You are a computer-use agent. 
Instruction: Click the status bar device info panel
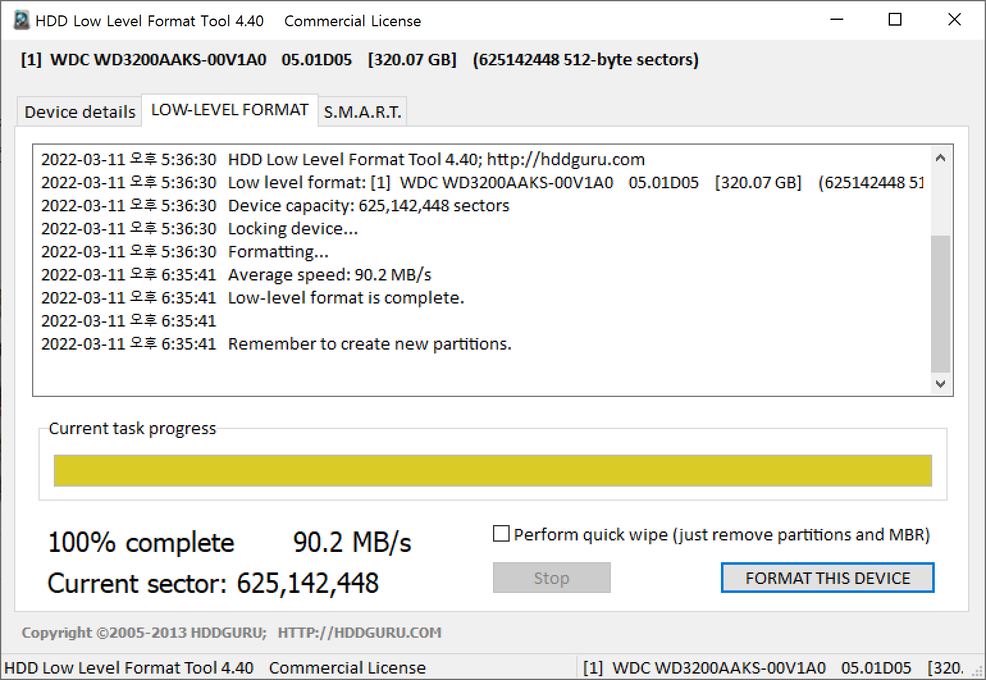coord(782,668)
